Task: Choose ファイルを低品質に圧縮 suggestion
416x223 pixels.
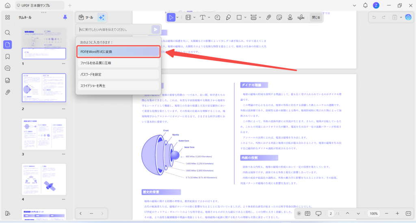Action: 118,63
